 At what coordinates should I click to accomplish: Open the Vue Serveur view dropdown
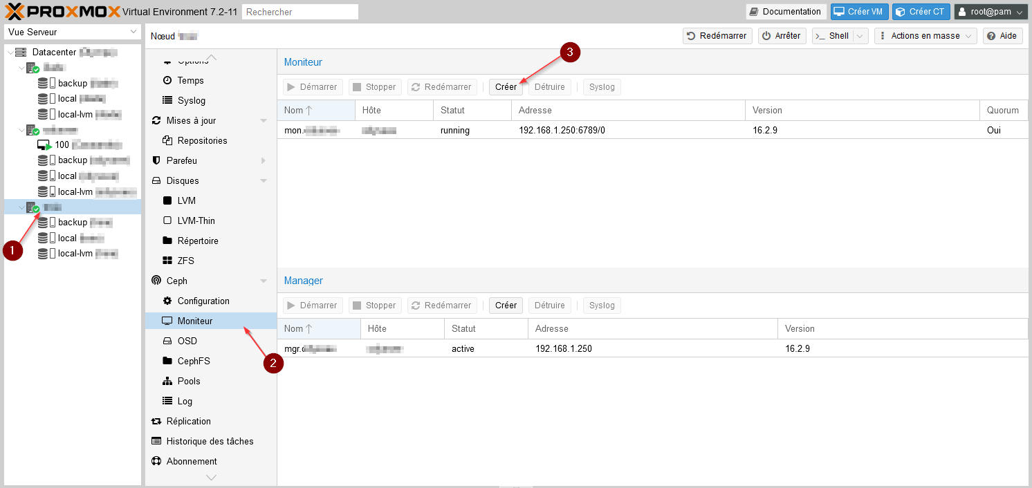coord(73,32)
